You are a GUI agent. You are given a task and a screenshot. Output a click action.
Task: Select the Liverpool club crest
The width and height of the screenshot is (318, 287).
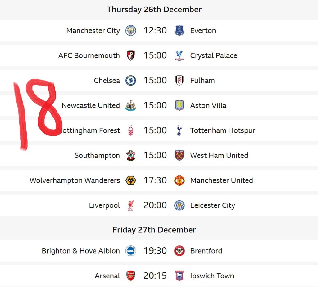[131, 205]
